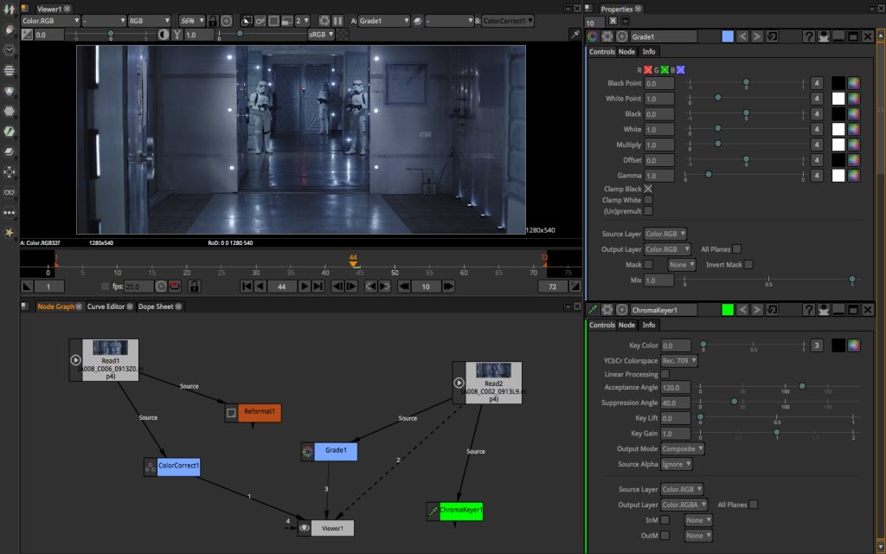The height and width of the screenshot is (554, 886).
Task: Click the pause viewer update icon
Action: point(337,20)
